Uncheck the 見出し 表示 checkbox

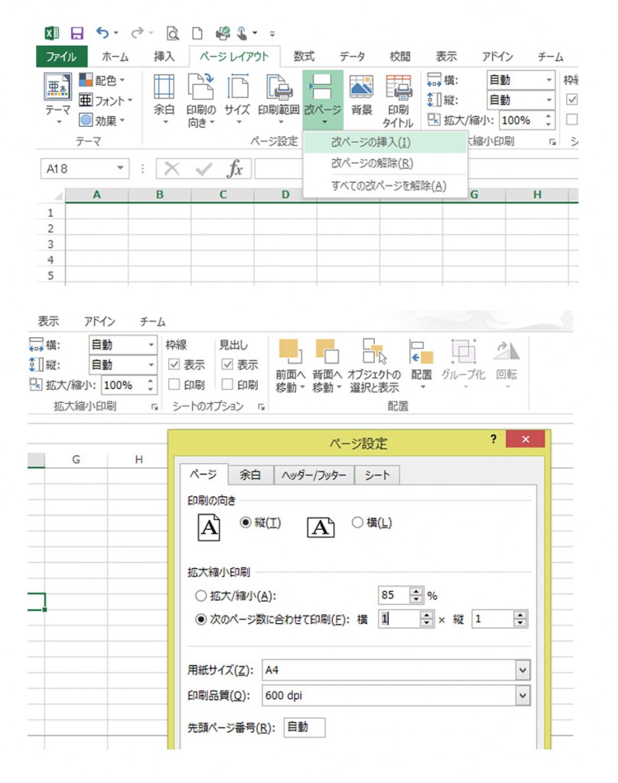pos(226,365)
